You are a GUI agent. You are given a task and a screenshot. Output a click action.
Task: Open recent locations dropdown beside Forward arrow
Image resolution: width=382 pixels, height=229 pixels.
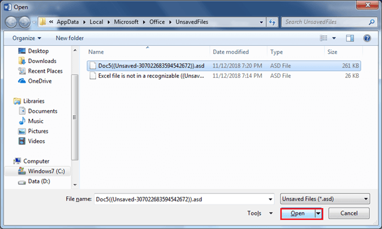tap(34, 22)
